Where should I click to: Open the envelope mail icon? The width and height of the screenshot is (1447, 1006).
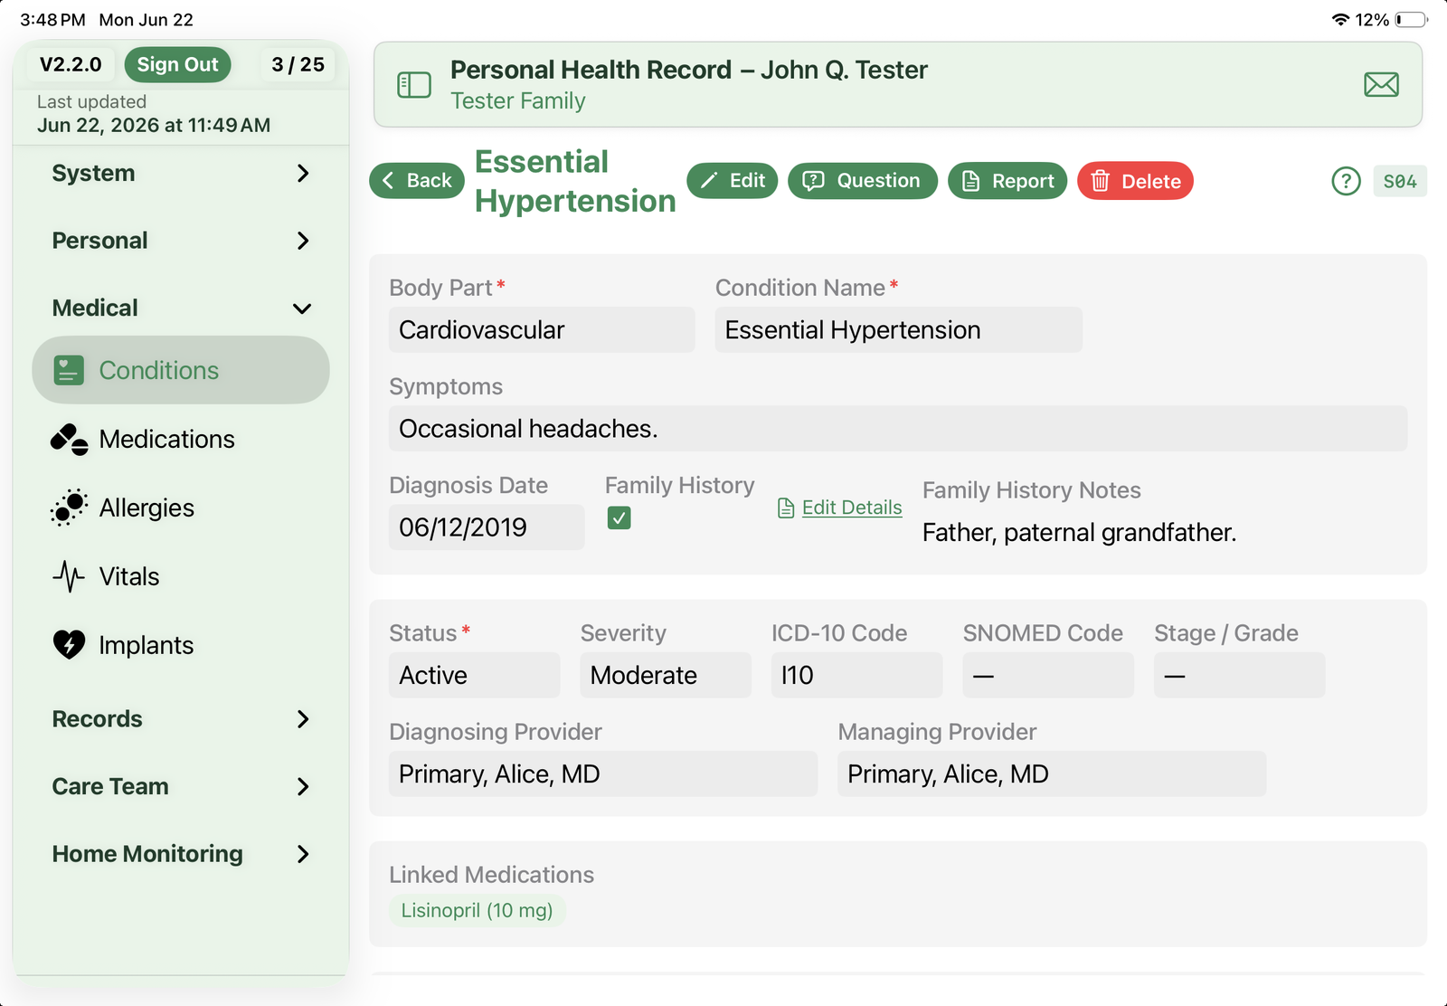[1381, 85]
